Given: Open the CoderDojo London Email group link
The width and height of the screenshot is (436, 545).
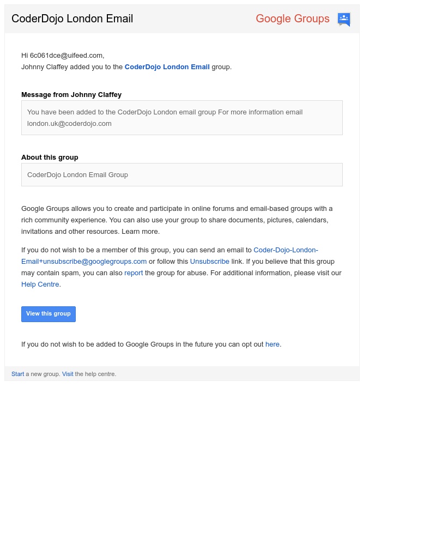Looking at the screenshot, I should (167, 66).
